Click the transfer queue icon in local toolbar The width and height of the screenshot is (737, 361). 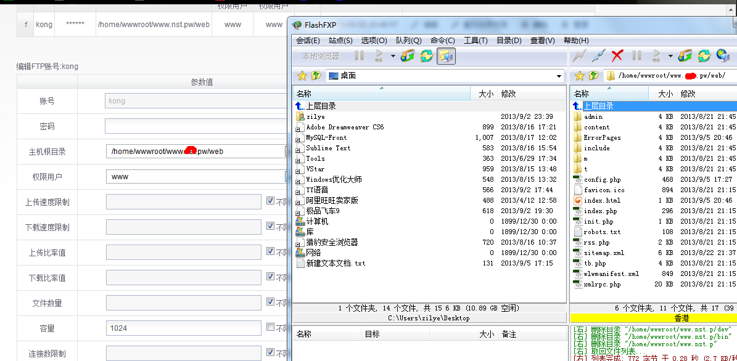coord(407,56)
